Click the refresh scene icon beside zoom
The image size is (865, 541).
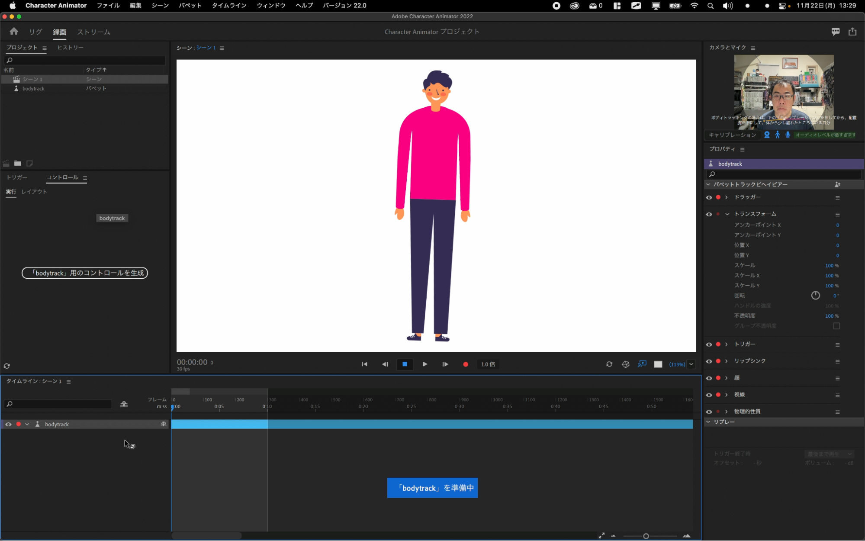[x=609, y=364]
